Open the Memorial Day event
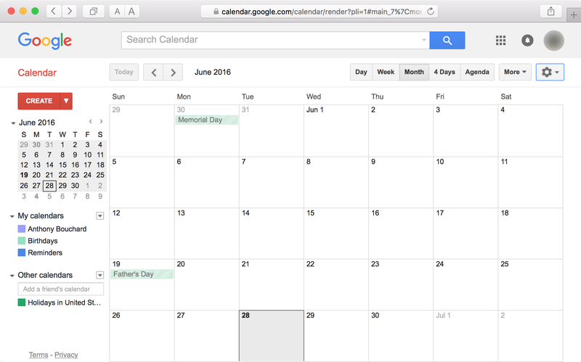This screenshot has height=362, width=581. [x=207, y=120]
